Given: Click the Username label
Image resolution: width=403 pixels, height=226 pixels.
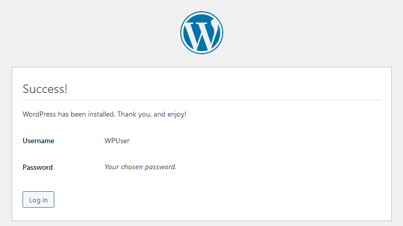Looking at the screenshot, I should 38,141.
